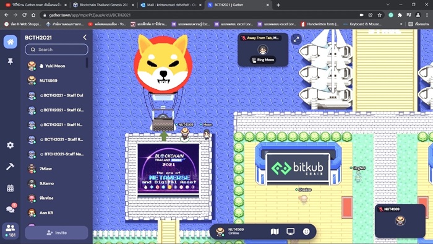
Task: Open the Chrome extensions puzzle icon
Action: [400, 15]
